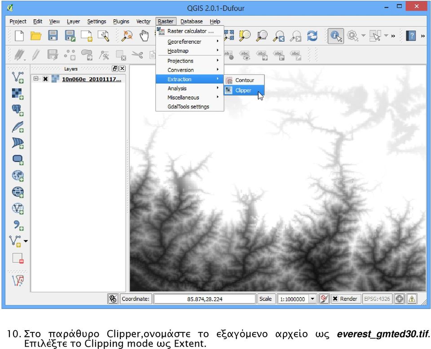This screenshot has width=431, height=349.
Task: Select the 10n060e_20101117 layer name
Action: pyautogui.click(x=92, y=79)
